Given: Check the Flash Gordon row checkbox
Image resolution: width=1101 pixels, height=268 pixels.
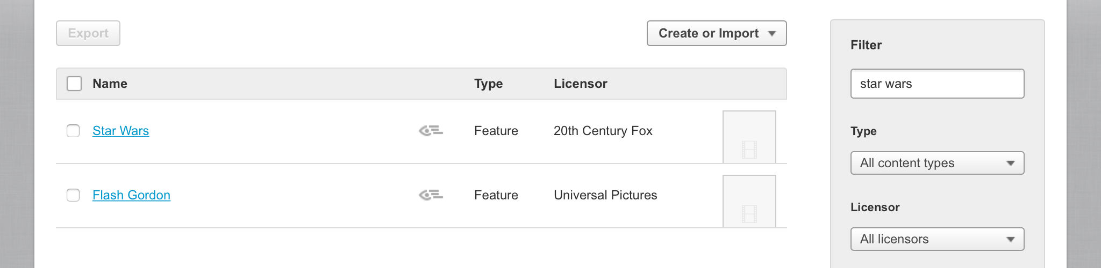Looking at the screenshot, I should [x=73, y=195].
